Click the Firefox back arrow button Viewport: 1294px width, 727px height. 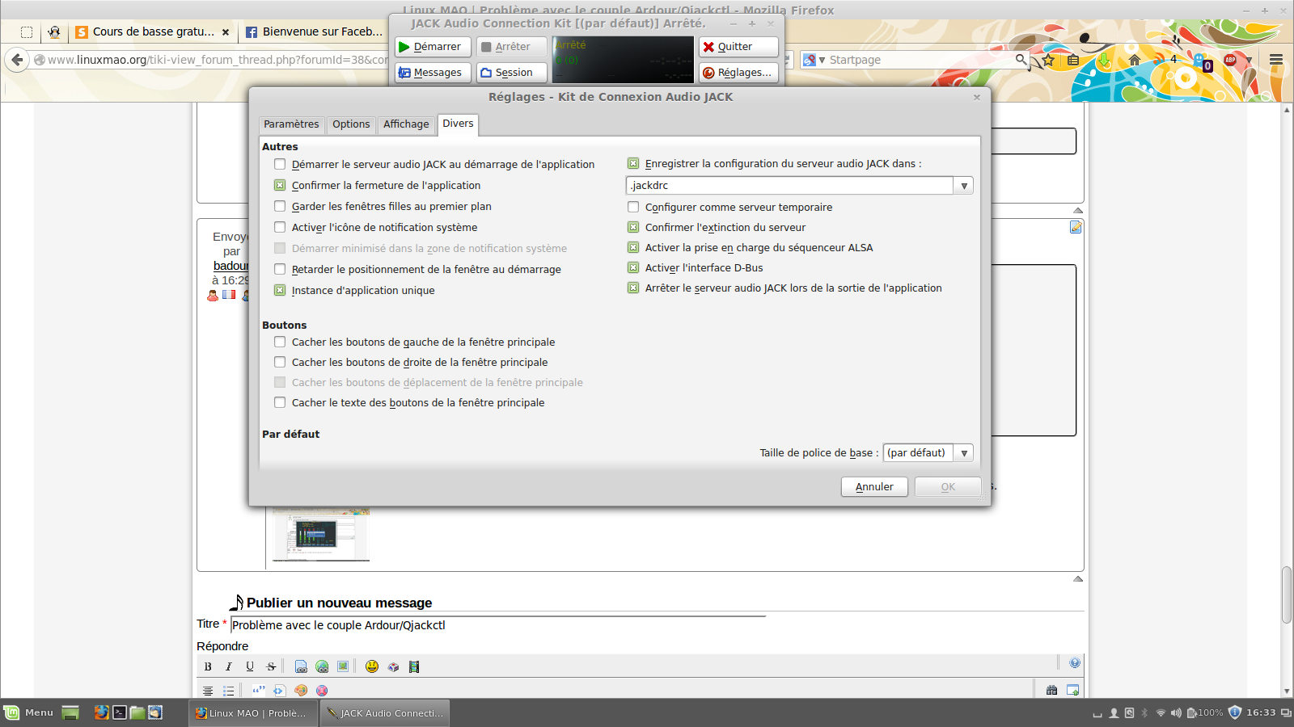pyautogui.click(x=18, y=60)
